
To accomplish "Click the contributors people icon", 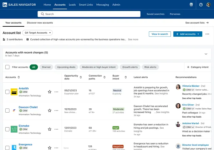I will point(4,40).
